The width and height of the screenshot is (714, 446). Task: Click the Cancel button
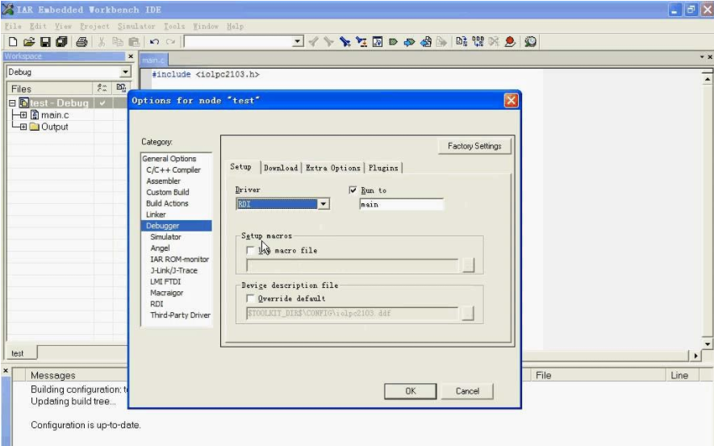(467, 391)
